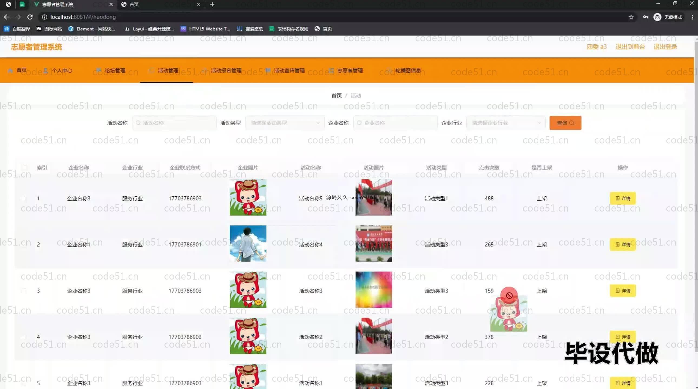Open a new tab with the plus icon
698x389 pixels.
212,4
